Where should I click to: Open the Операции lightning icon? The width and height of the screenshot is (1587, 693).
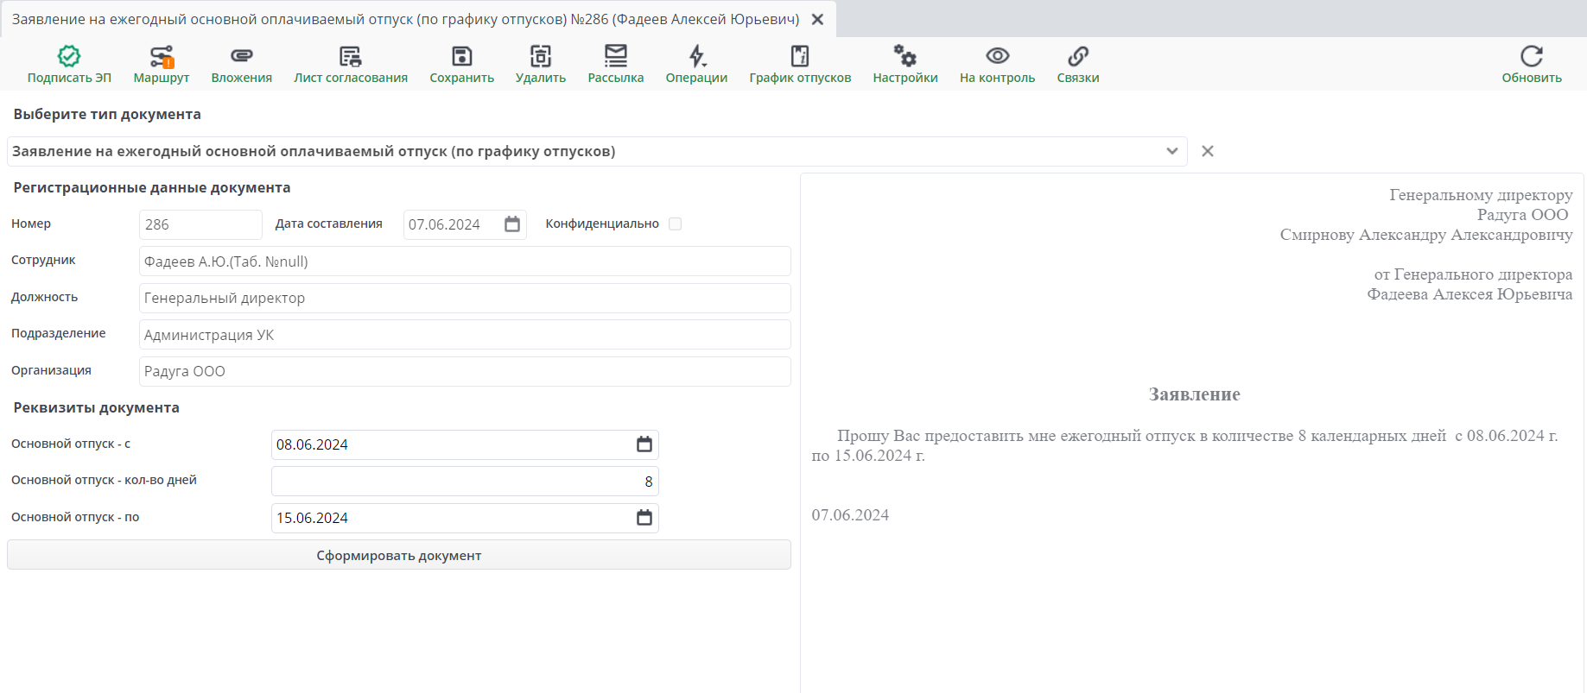pos(697,56)
